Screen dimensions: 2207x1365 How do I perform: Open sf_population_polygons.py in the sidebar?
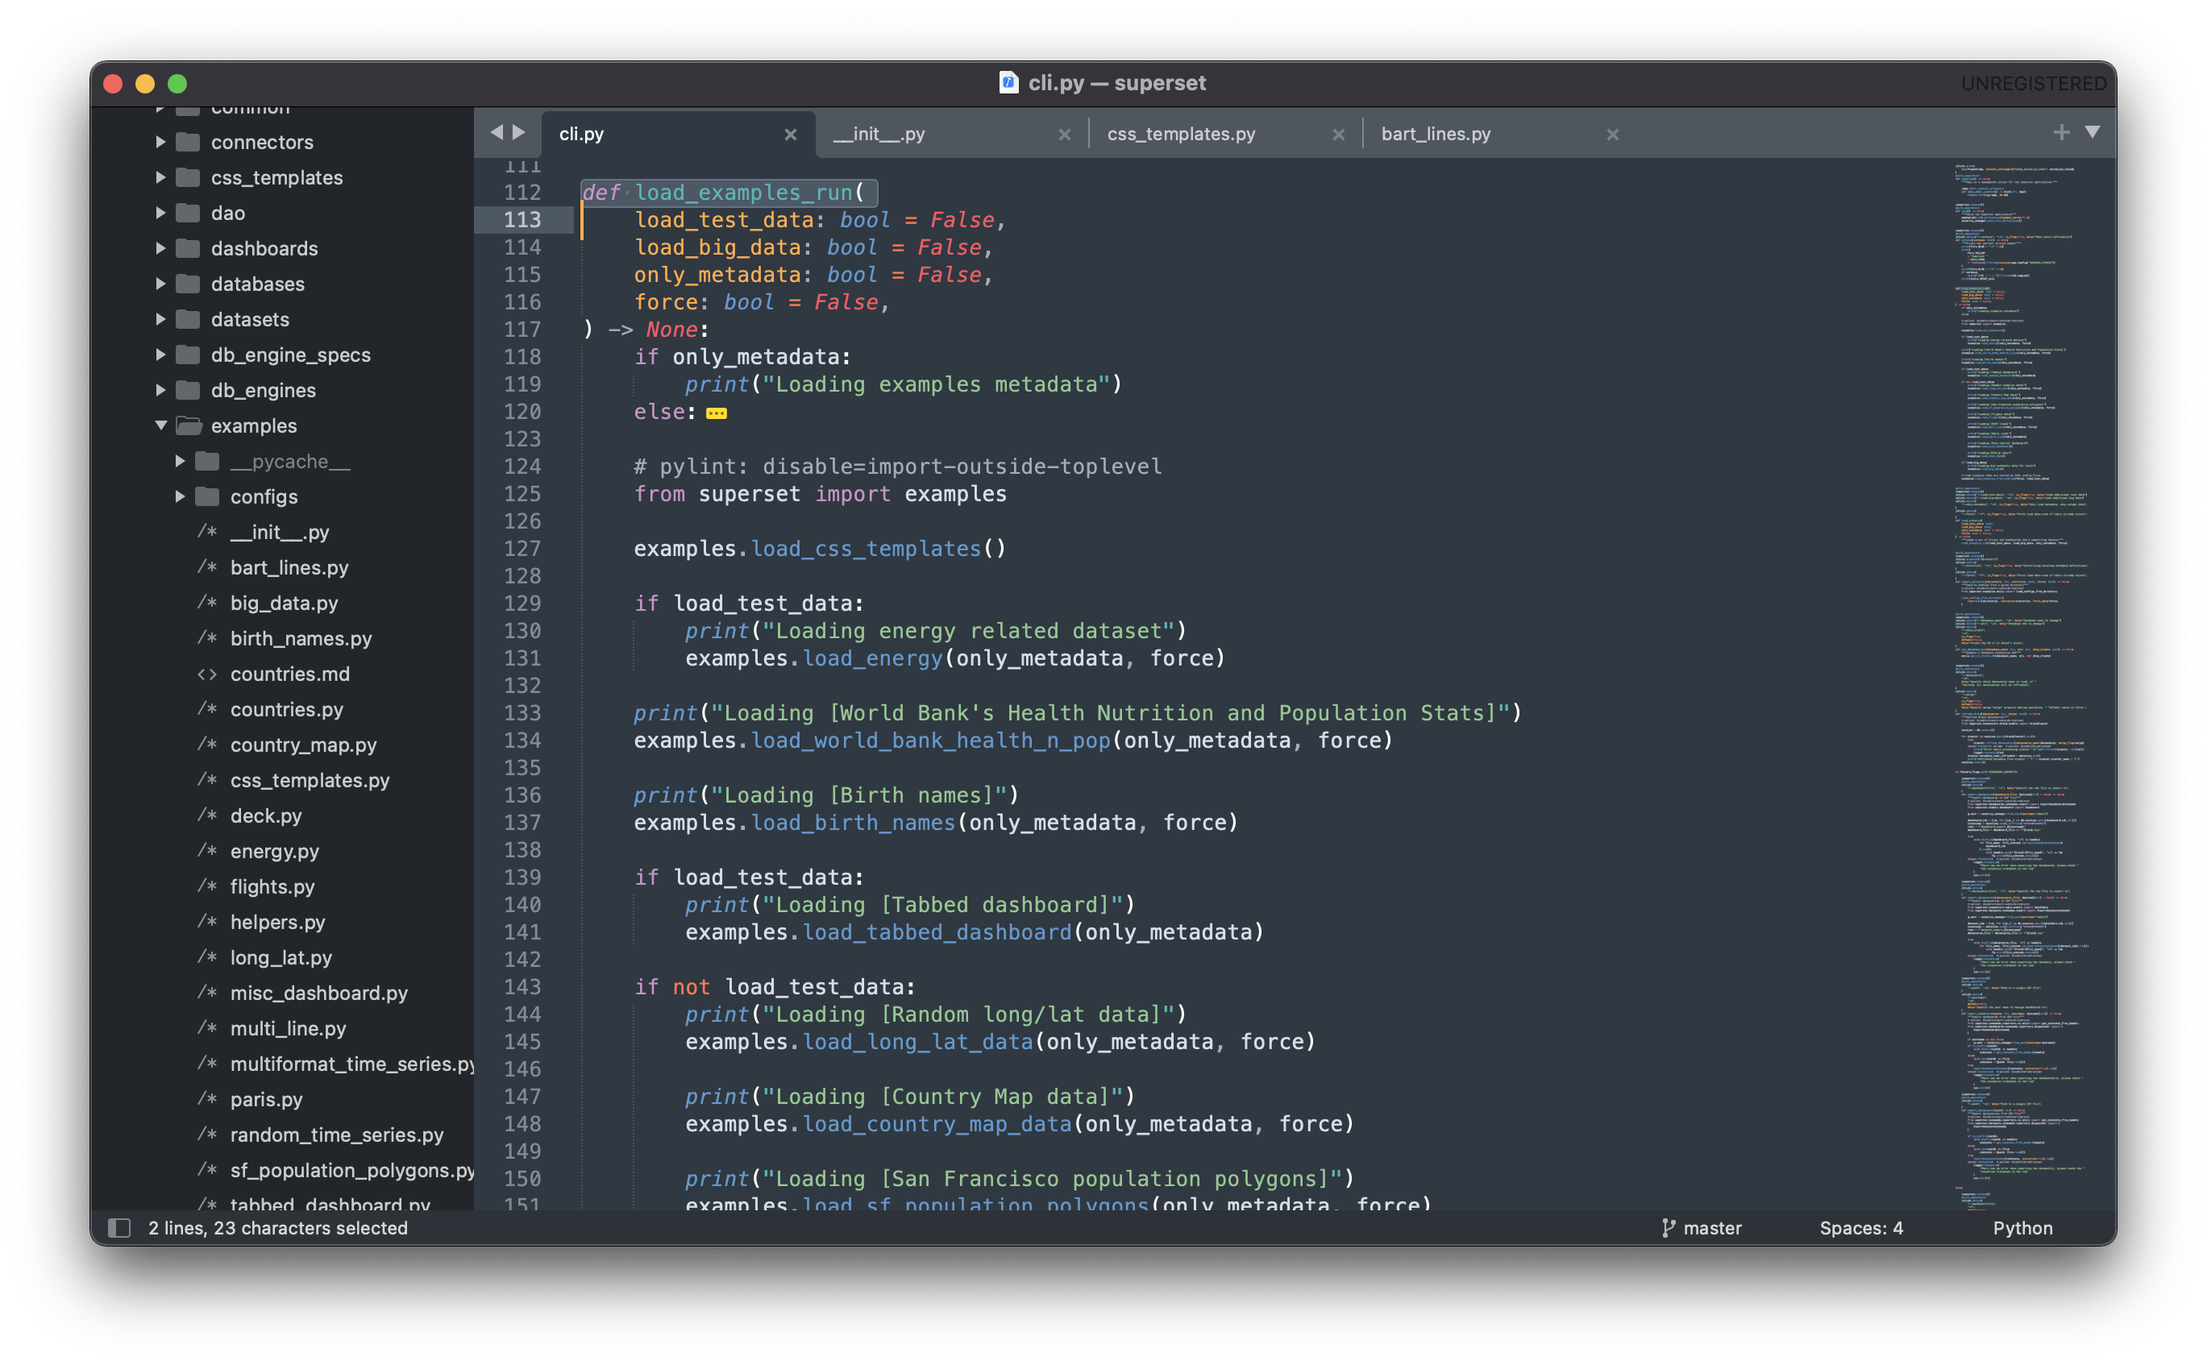352,1170
